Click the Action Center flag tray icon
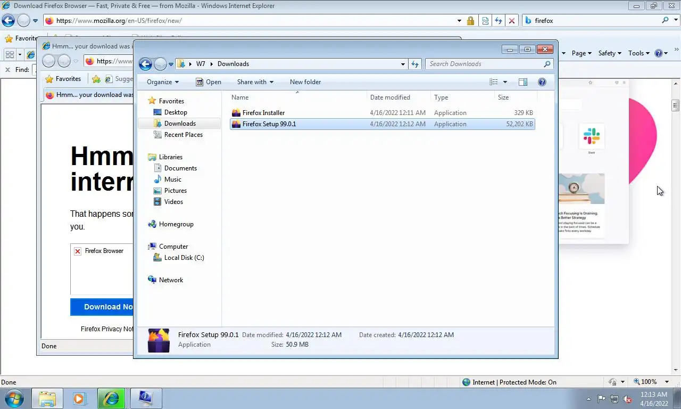The width and height of the screenshot is (681, 409). (x=602, y=399)
